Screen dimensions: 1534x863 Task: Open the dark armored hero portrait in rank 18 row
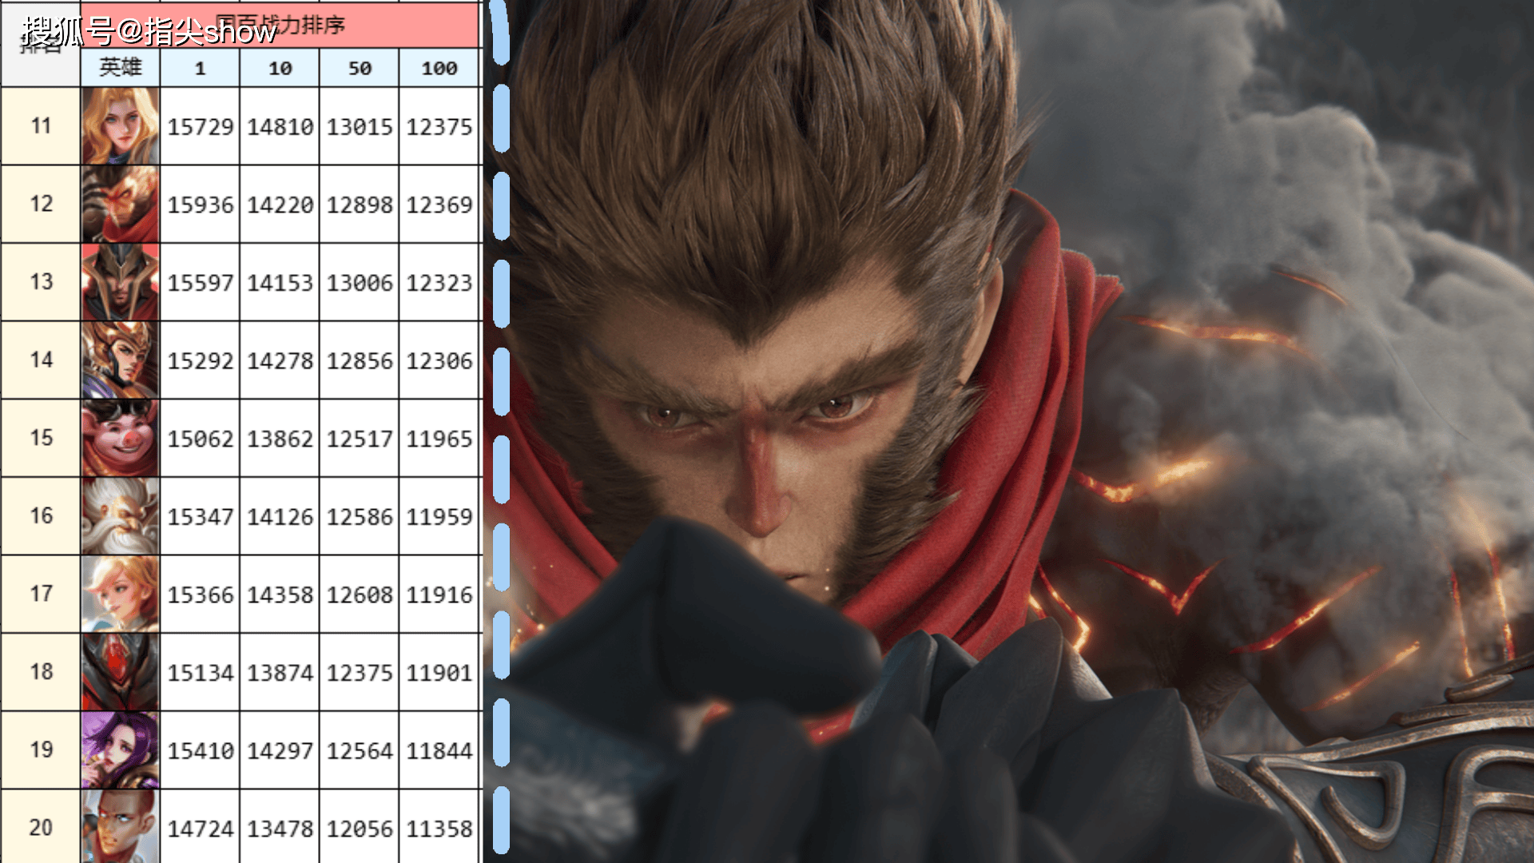pos(121,673)
